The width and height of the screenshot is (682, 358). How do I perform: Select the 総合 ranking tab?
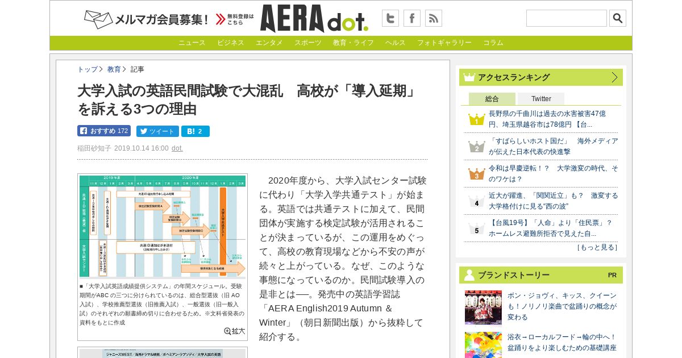click(492, 99)
